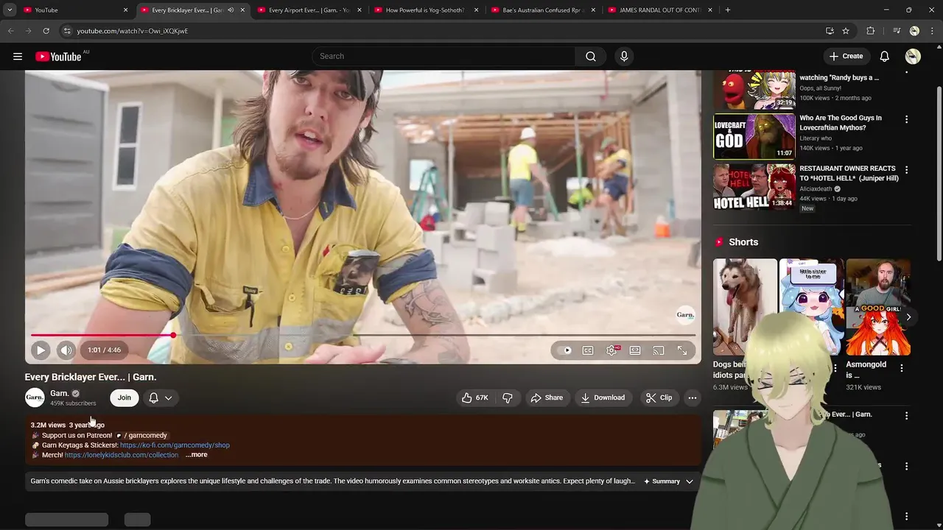943x530 pixels.
Task: Expand the AI Summary chevron
Action: 690,481
